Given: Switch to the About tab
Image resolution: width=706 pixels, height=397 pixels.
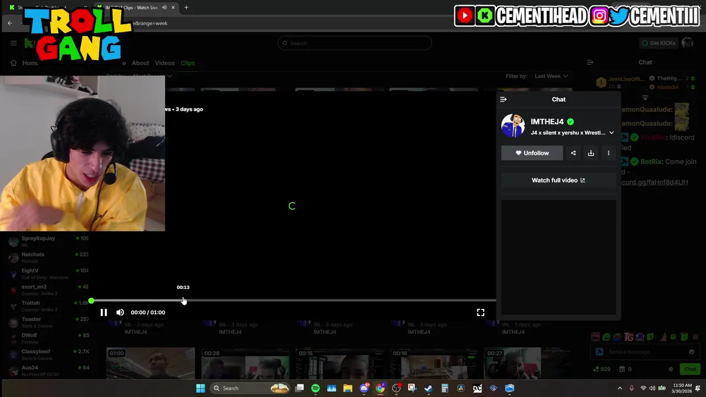Looking at the screenshot, I should (x=140, y=63).
